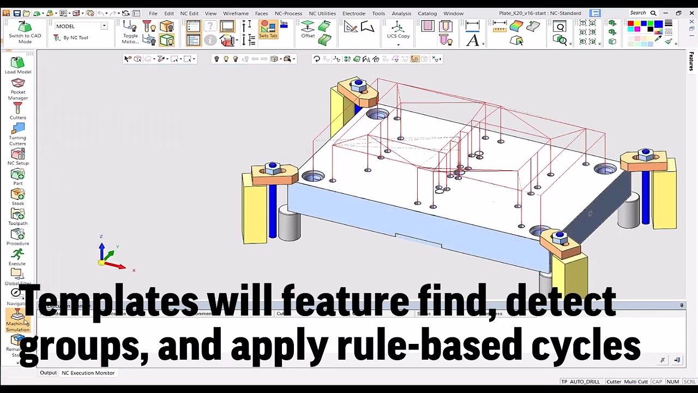Expand the UCS Copy dropdown arrow

click(398, 45)
